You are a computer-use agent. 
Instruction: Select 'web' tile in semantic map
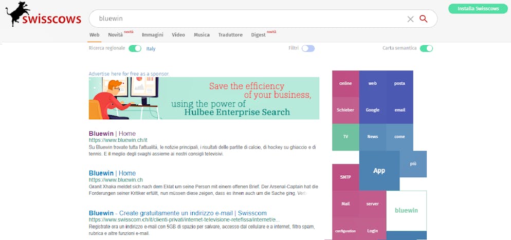(x=373, y=84)
